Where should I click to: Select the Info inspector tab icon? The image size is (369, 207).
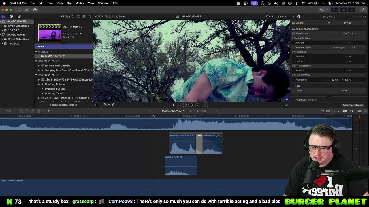click(x=299, y=16)
